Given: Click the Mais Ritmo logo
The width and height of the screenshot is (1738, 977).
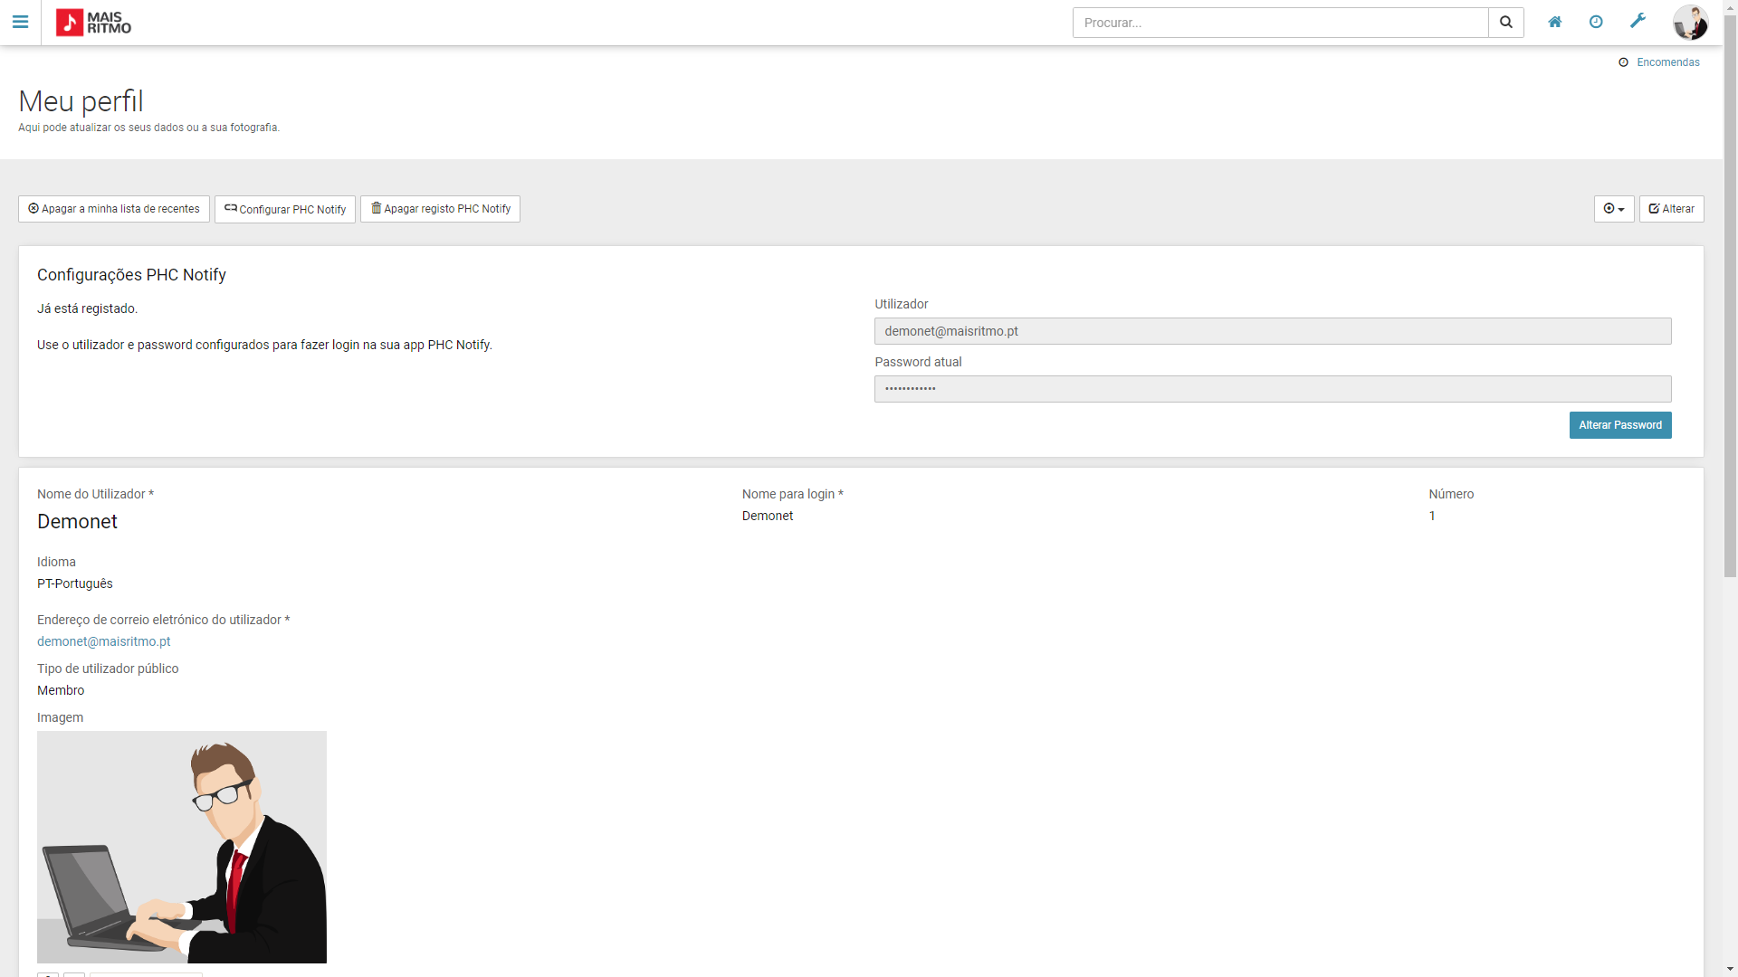Looking at the screenshot, I should (93, 23).
